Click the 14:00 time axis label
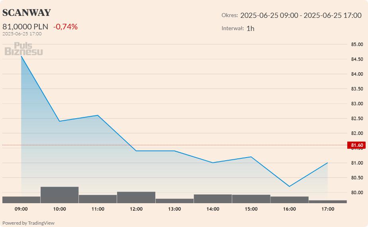Screen dimensions: 368x227 [213, 209]
